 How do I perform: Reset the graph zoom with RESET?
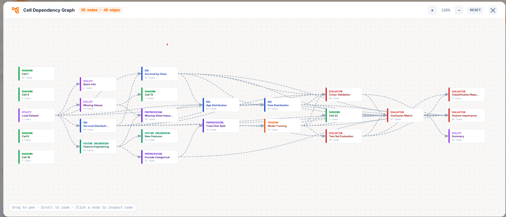point(475,10)
